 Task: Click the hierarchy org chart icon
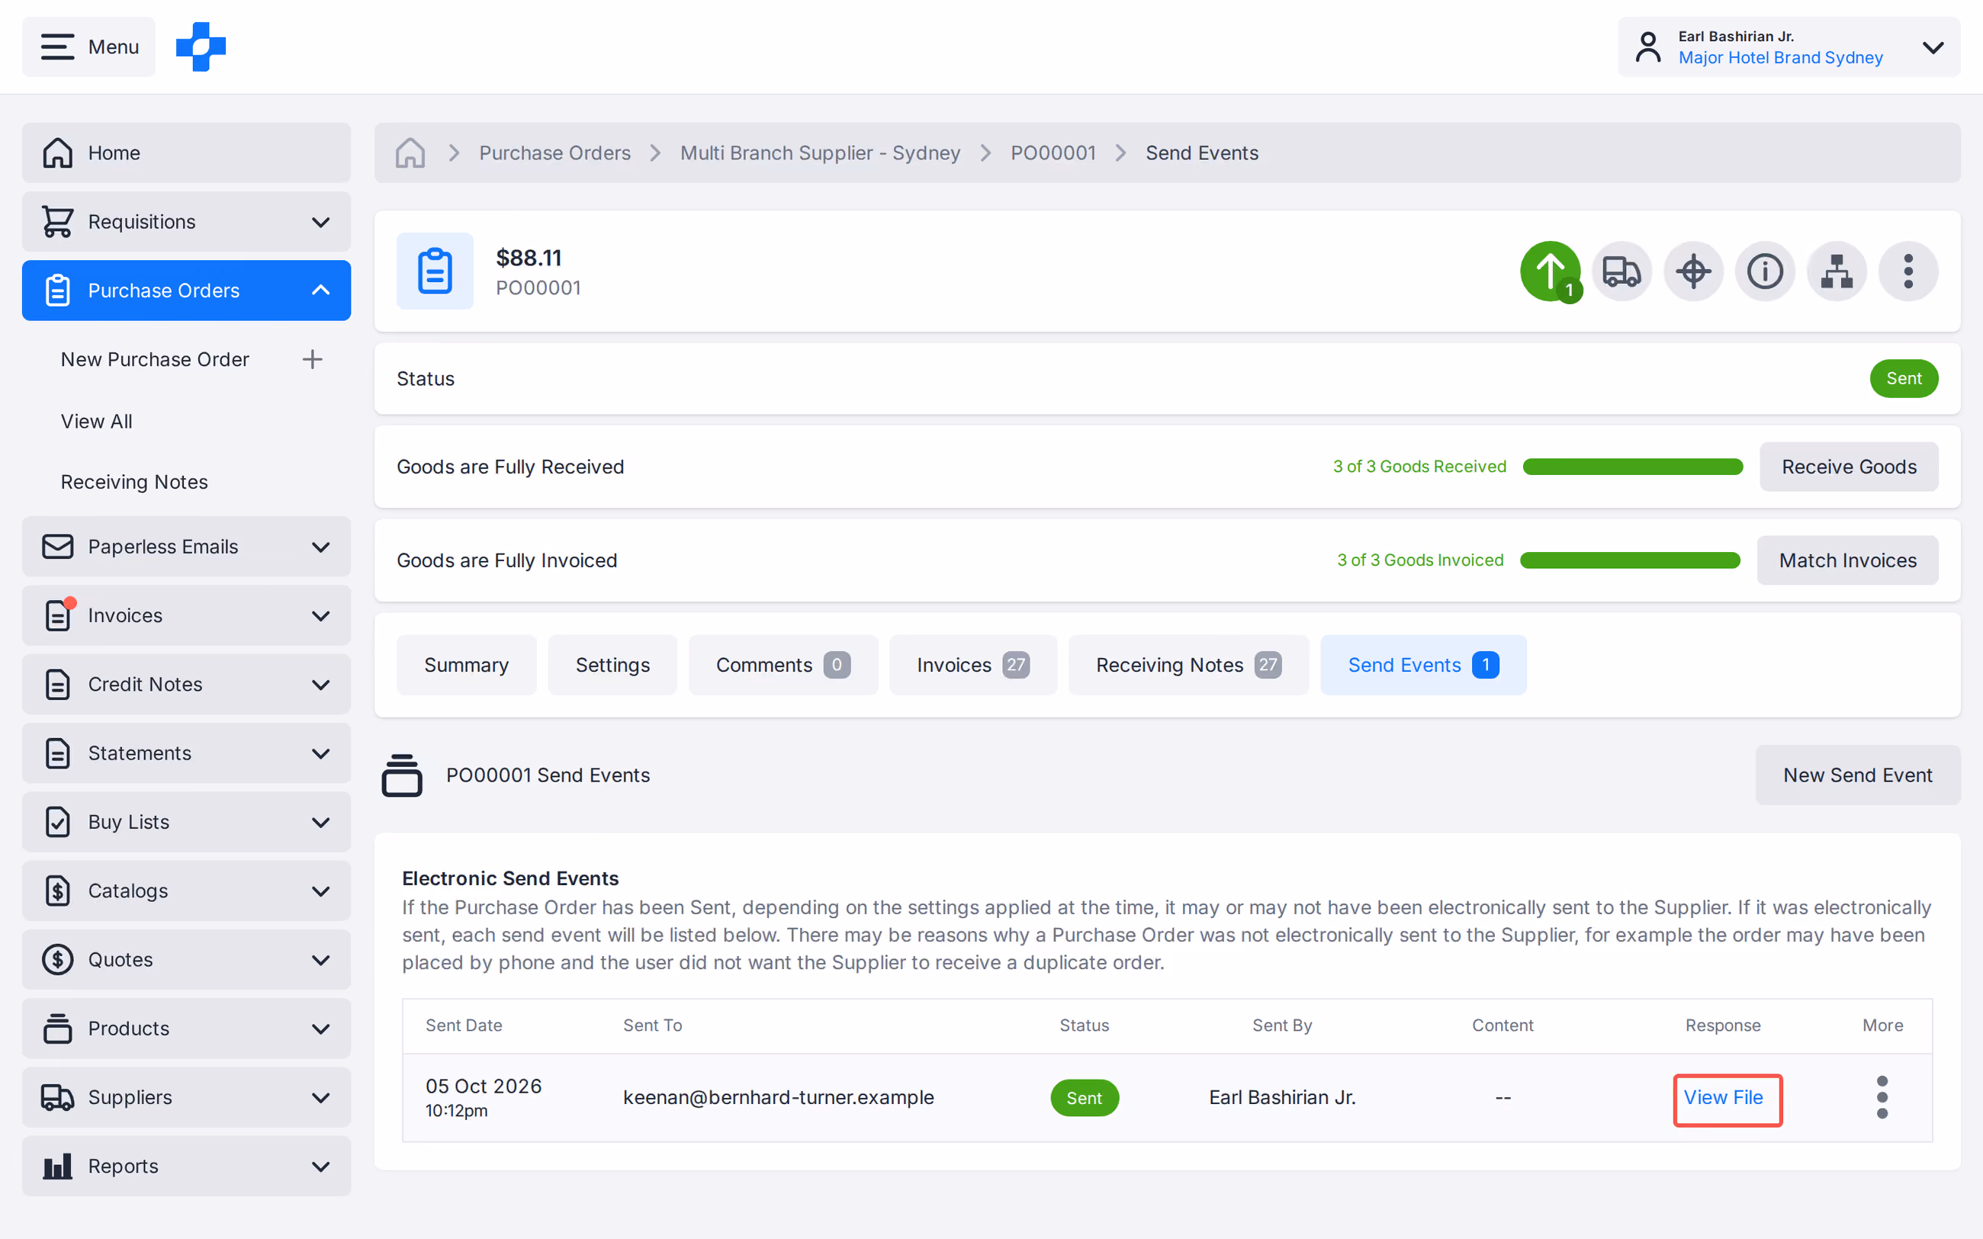[1837, 271]
